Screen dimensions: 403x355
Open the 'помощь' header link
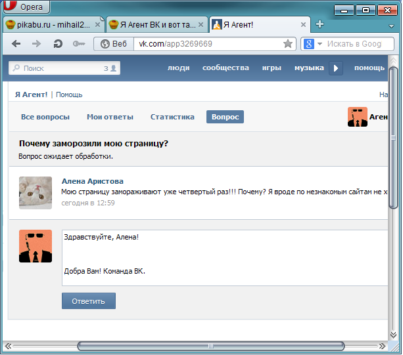coord(369,68)
